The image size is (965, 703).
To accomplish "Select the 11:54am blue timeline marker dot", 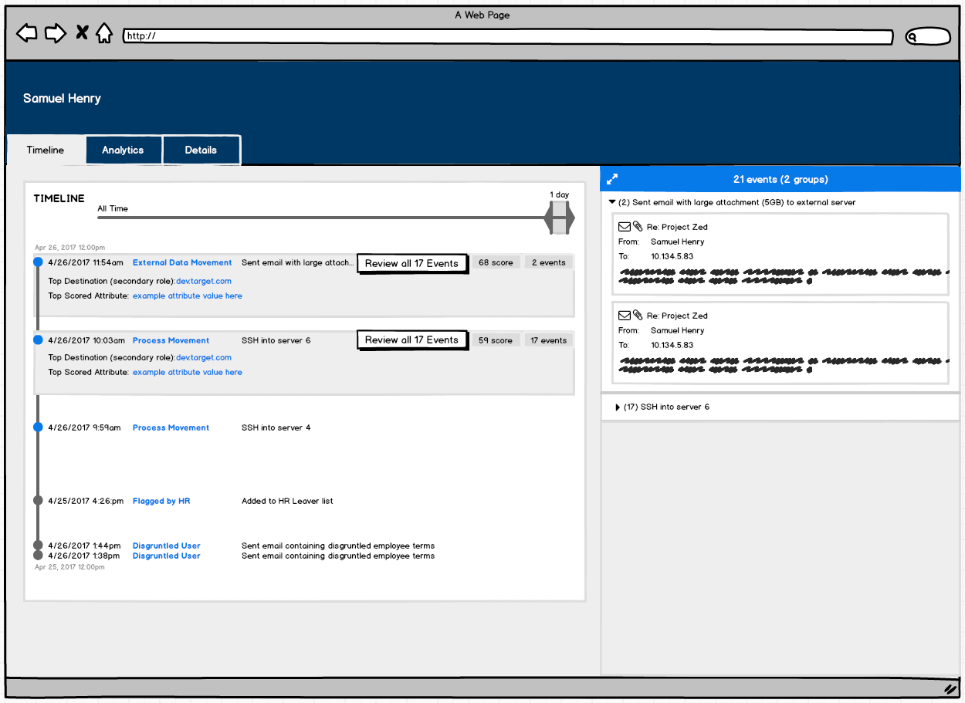I will [x=38, y=263].
